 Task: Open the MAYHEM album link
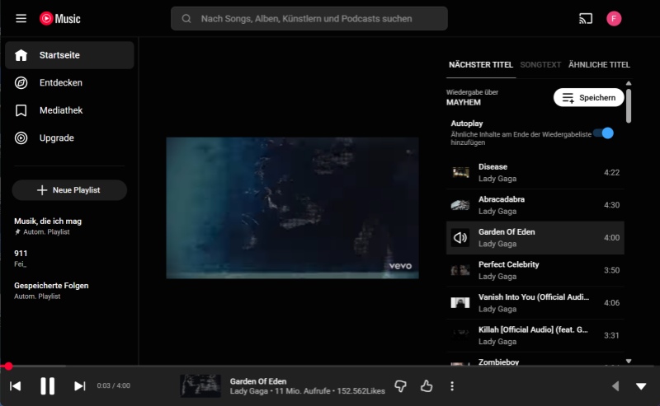point(464,102)
